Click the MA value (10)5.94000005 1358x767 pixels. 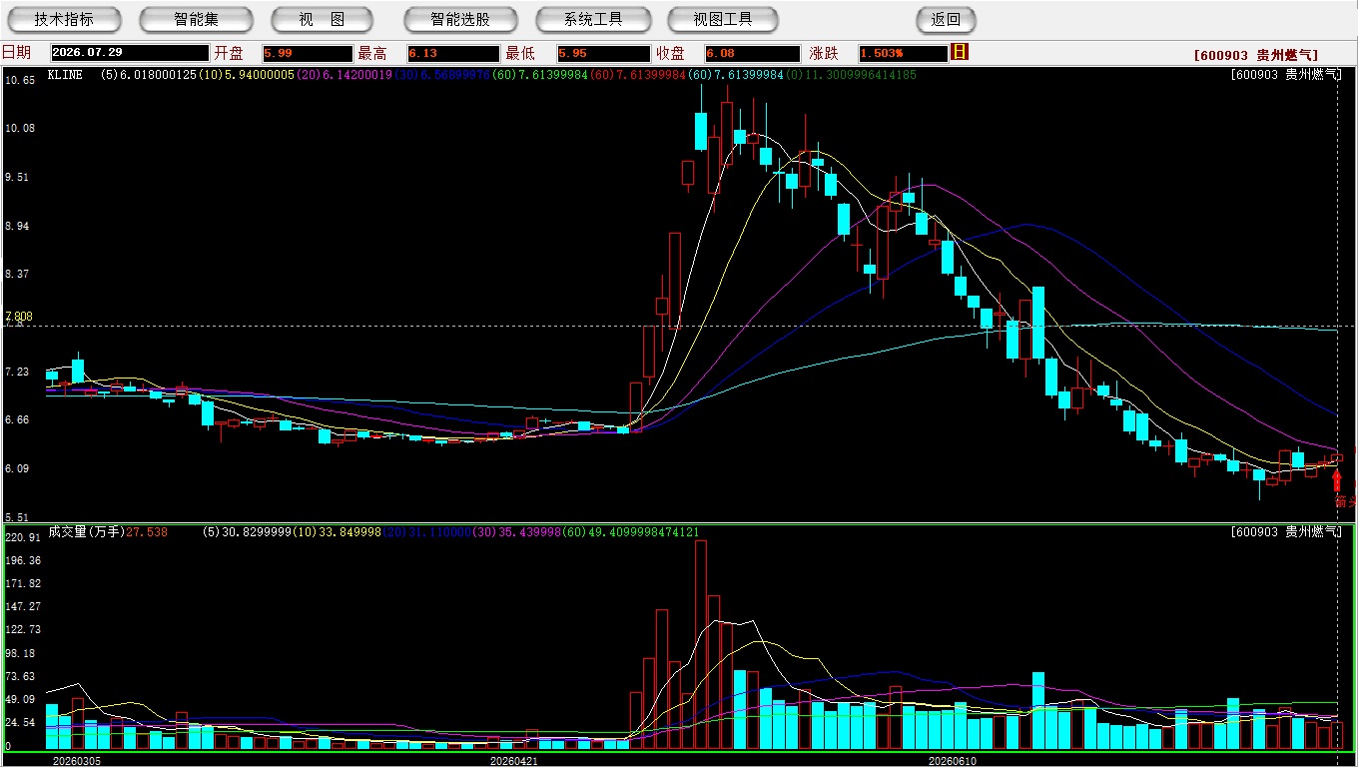(x=247, y=75)
